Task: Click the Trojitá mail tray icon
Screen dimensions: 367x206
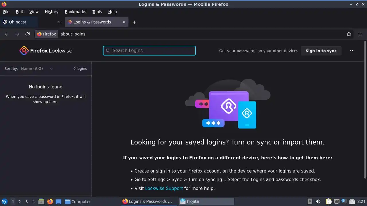Action: click(352, 201)
